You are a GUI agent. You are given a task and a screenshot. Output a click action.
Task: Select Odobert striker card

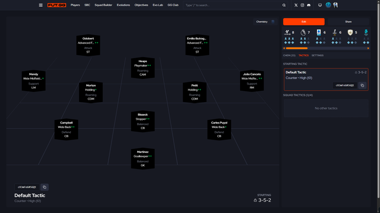click(88, 45)
